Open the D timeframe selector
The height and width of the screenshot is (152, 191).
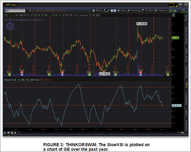click(x=113, y=11)
